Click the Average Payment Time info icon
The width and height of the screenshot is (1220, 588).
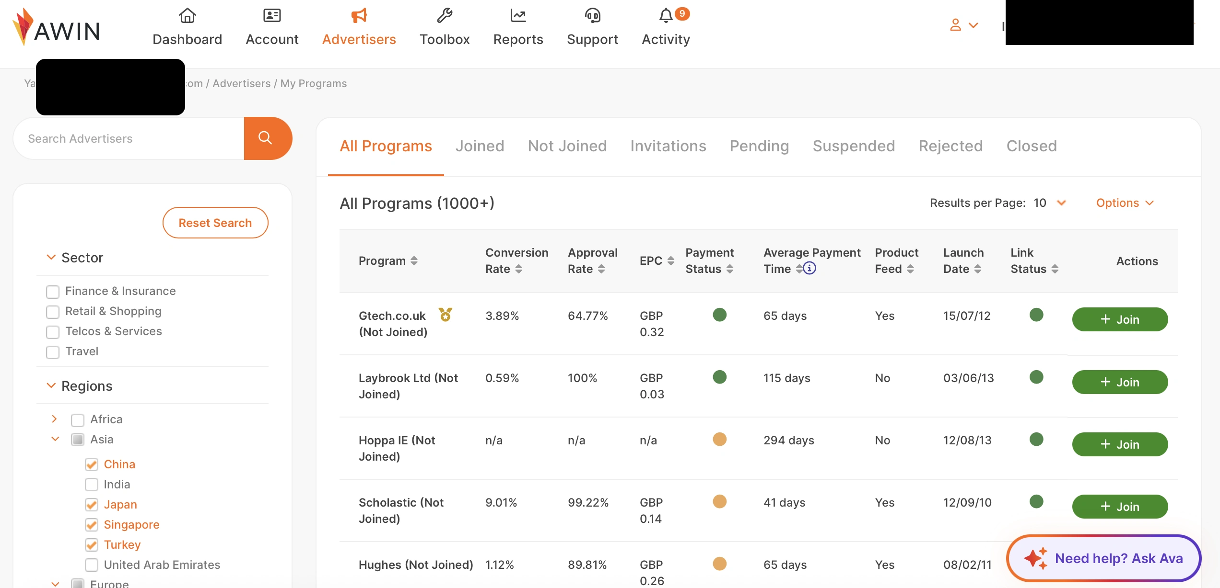[x=809, y=268]
